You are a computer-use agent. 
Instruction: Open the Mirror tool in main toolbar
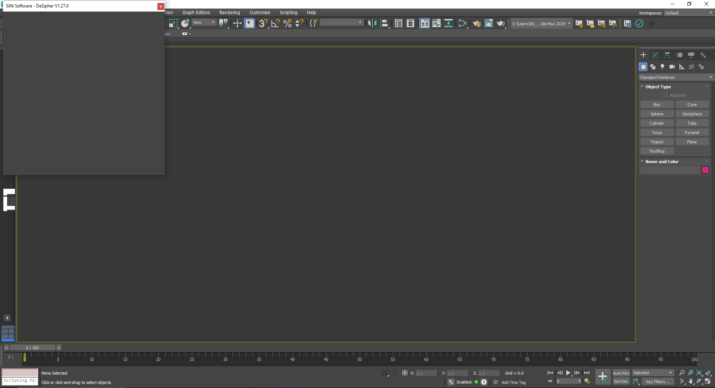372,23
